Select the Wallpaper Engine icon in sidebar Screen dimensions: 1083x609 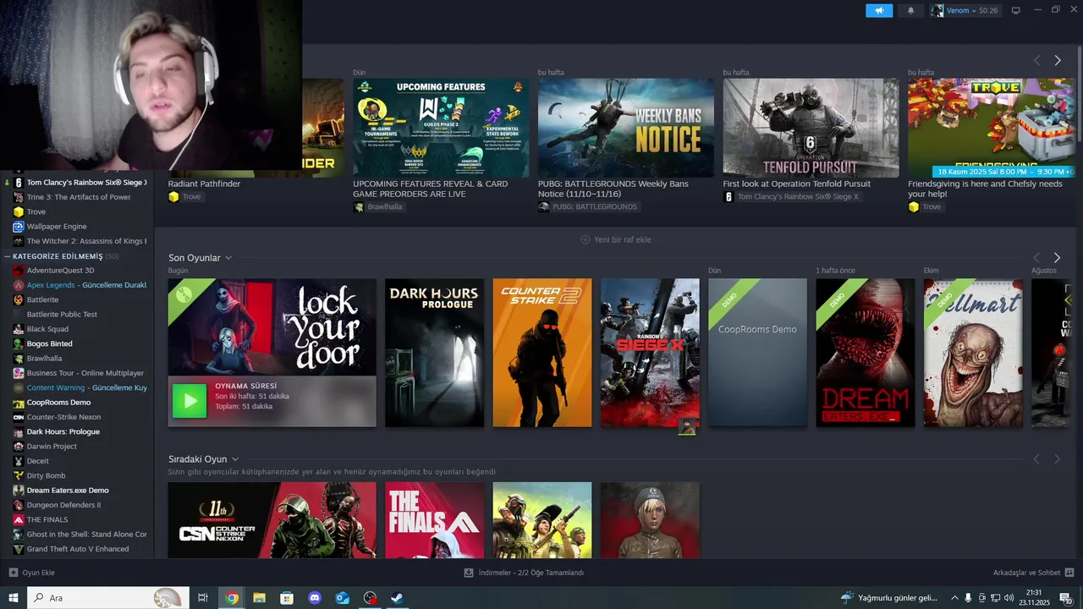(x=18, y=227)
